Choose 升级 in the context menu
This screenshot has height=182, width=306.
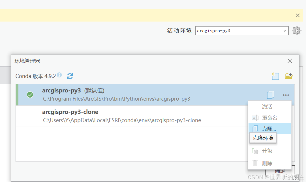[270, 151]
